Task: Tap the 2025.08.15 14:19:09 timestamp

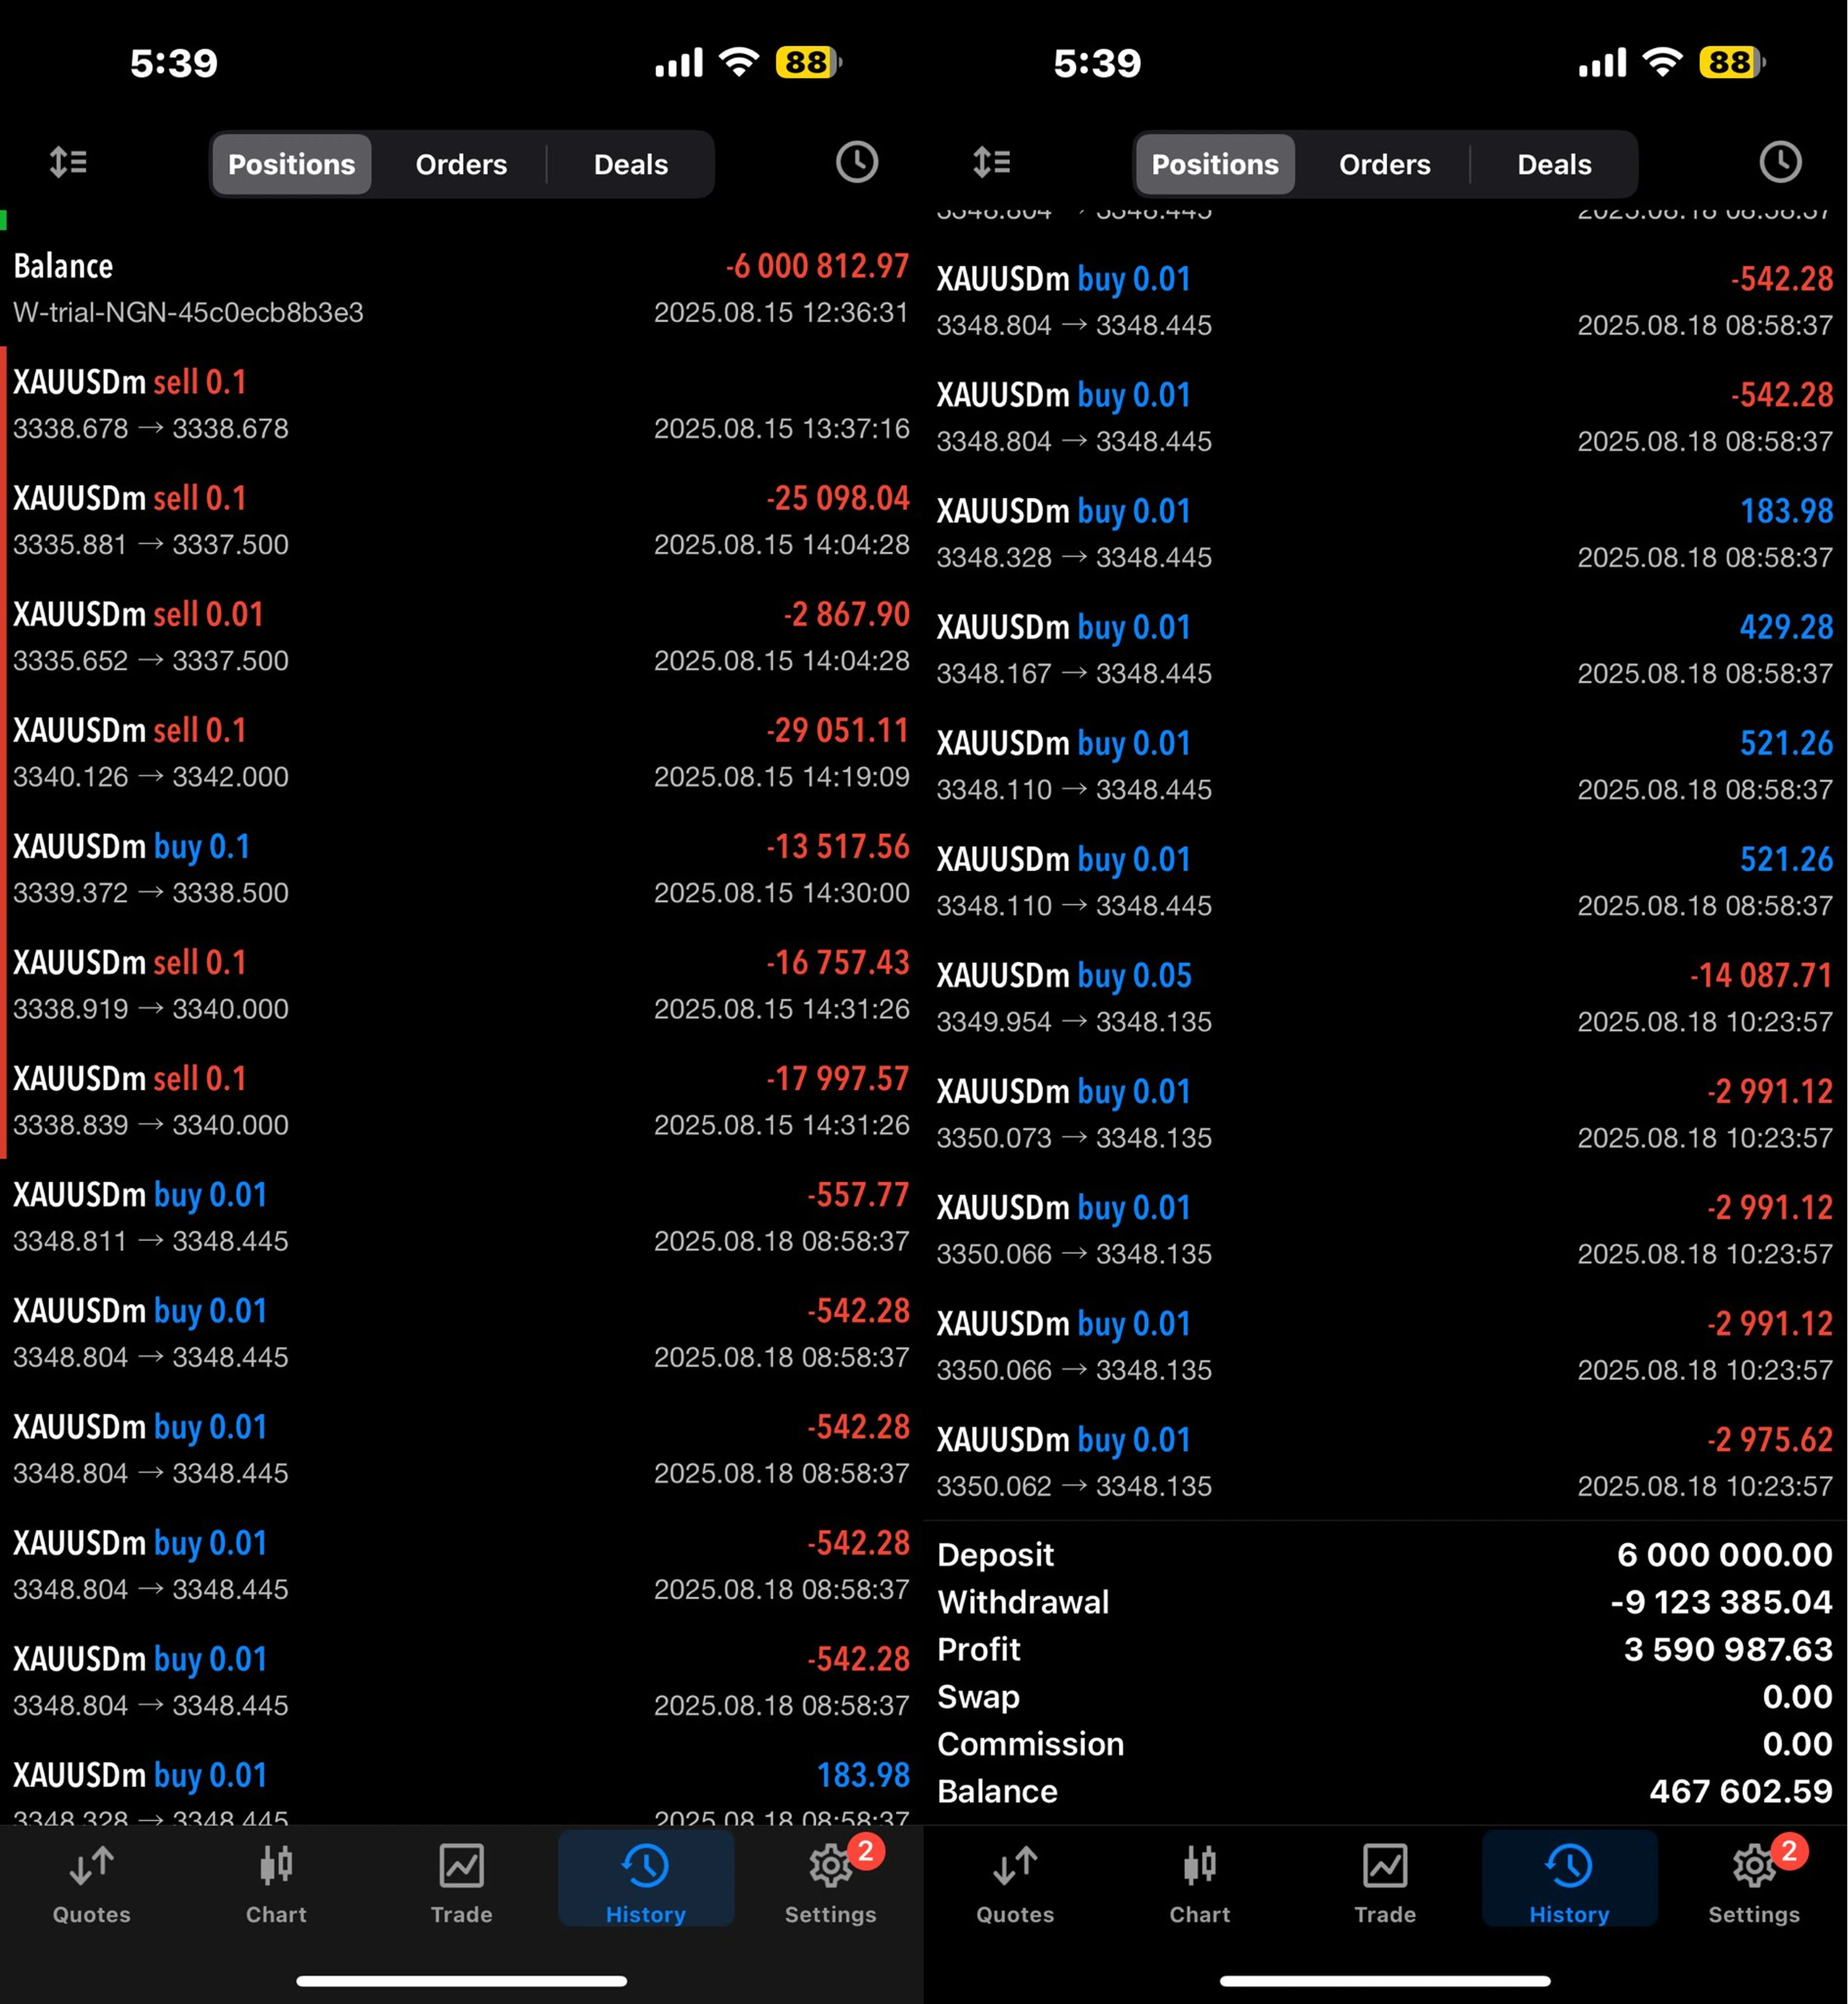Action: (782, 777)
